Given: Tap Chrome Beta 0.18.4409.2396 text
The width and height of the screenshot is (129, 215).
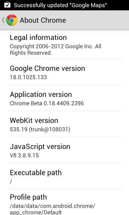Looking at the screenshot, I should pyautogui.click(x=47, y=104).
